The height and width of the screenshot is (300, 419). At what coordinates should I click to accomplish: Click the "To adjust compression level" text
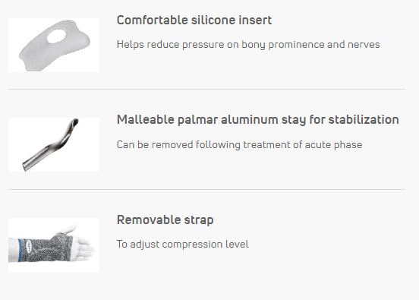pos(183,244)
